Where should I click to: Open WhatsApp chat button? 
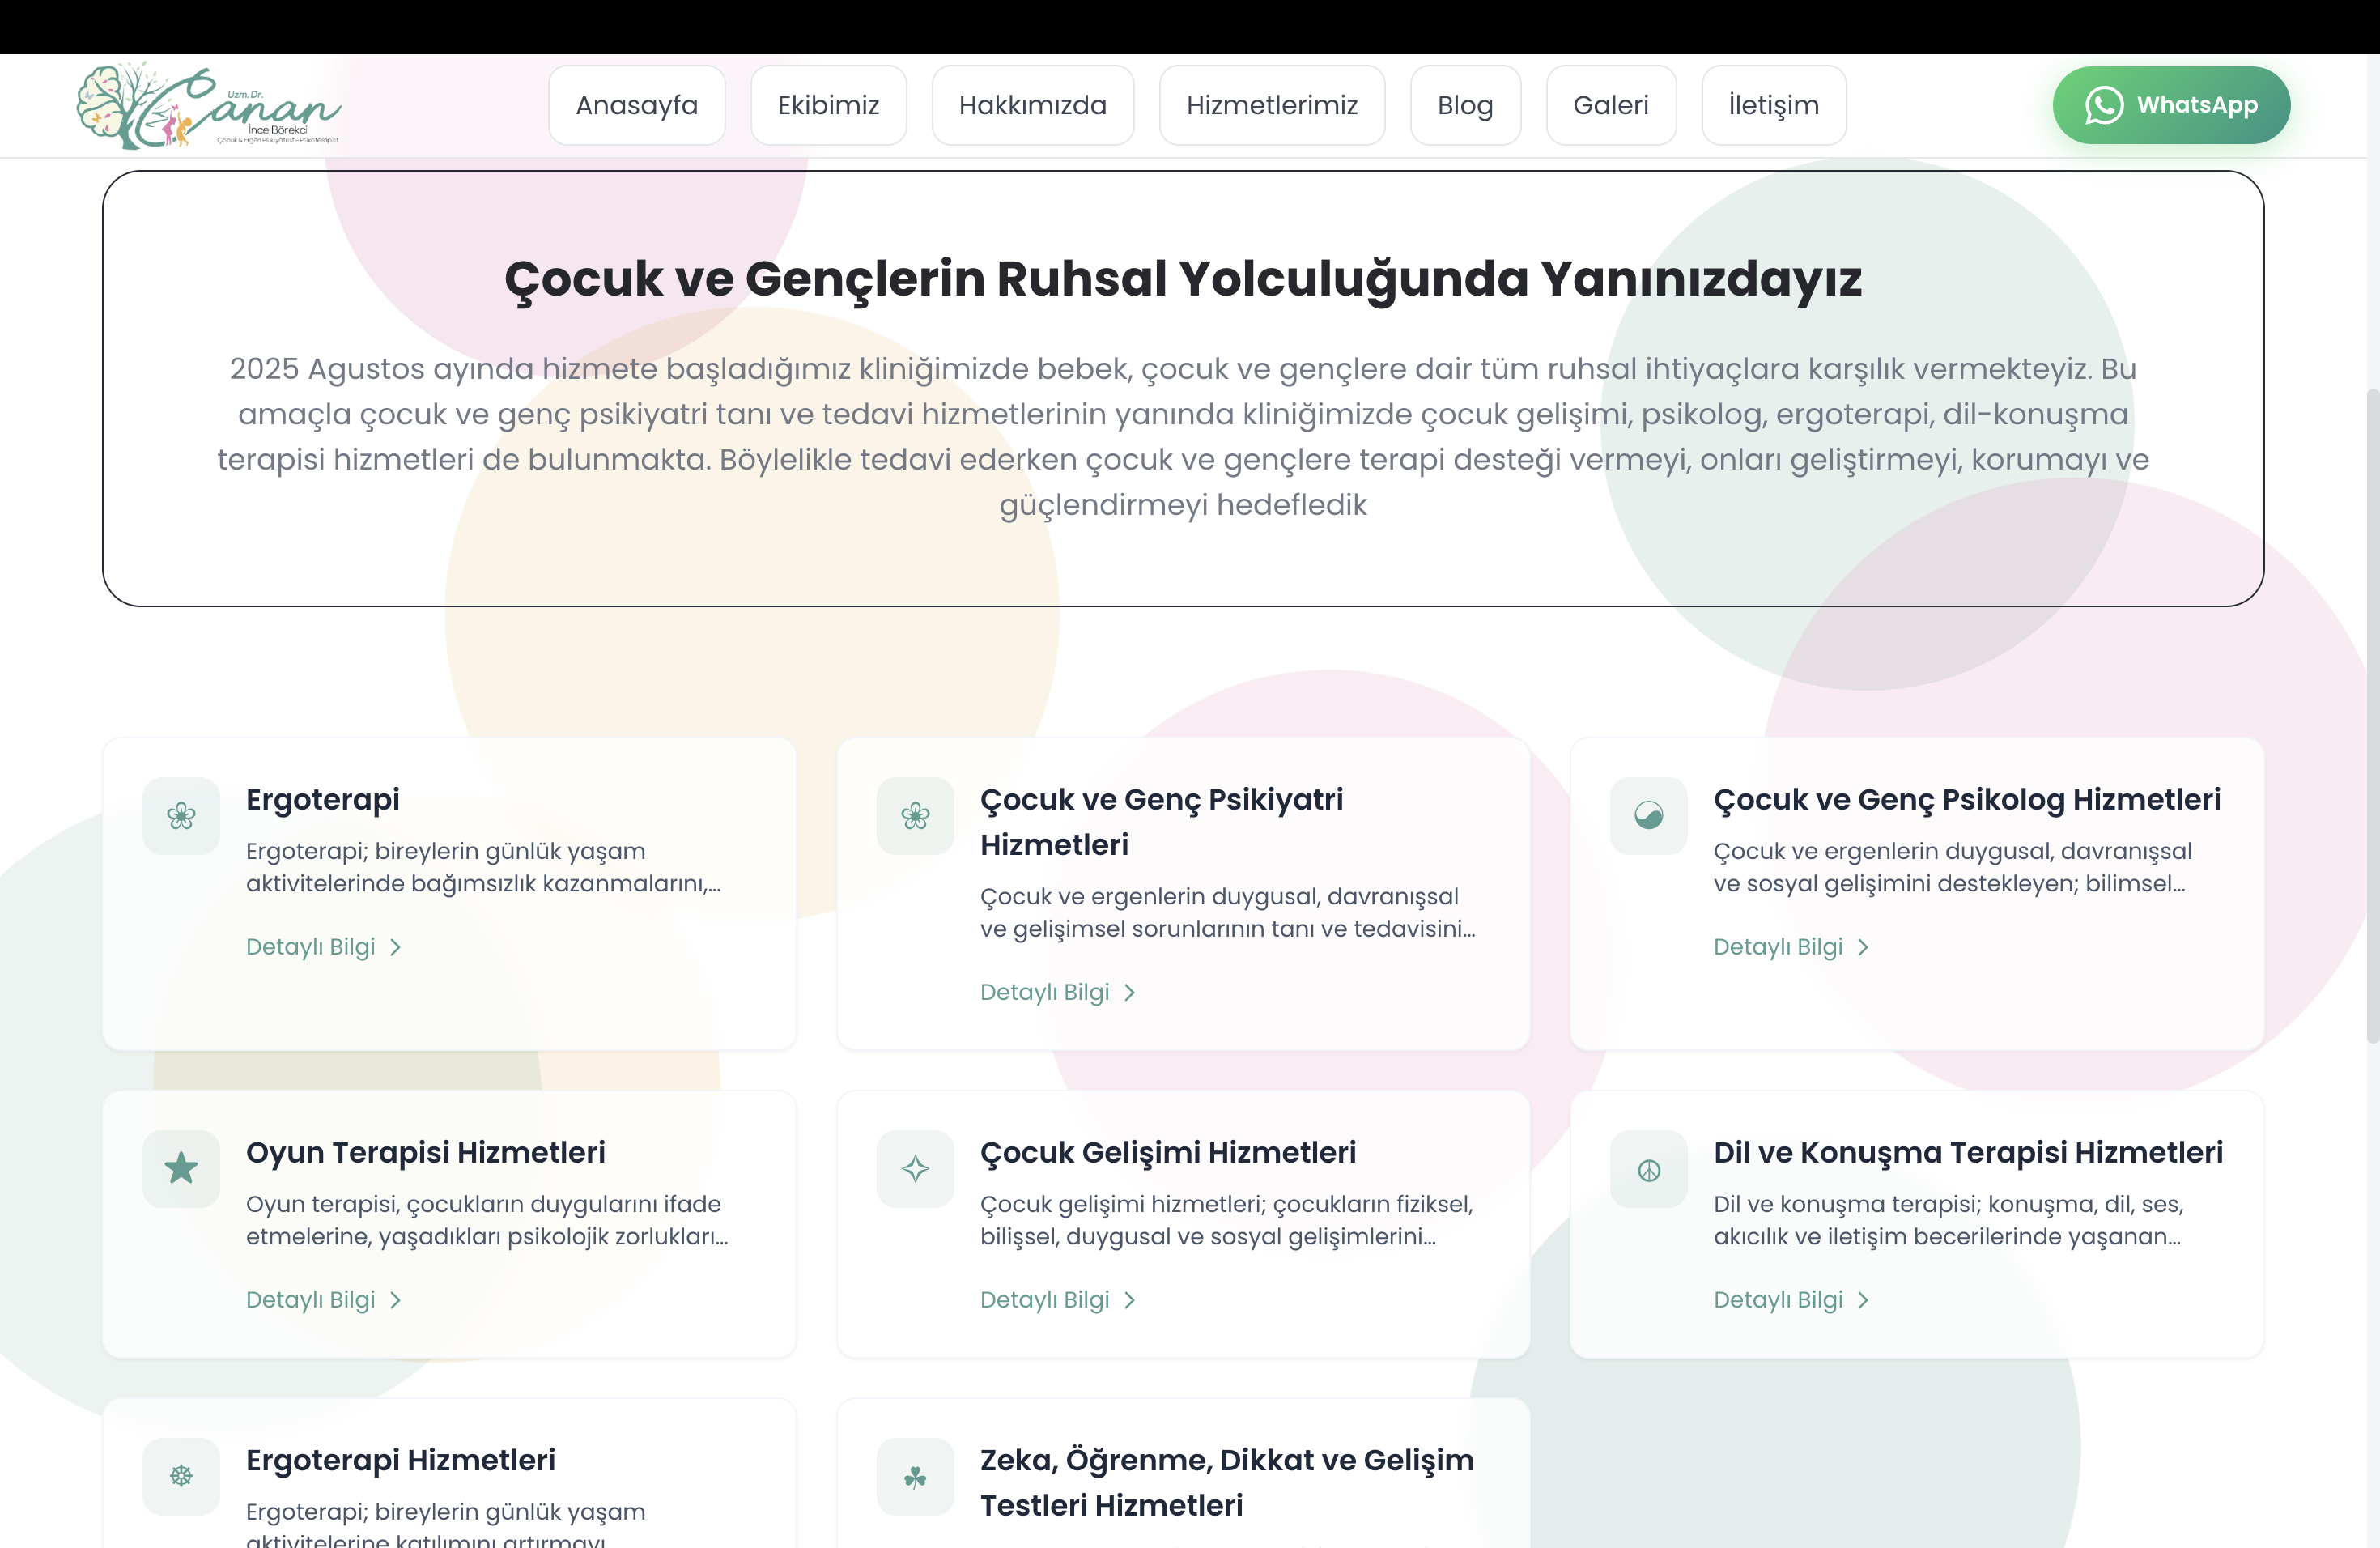(2170, 105)
